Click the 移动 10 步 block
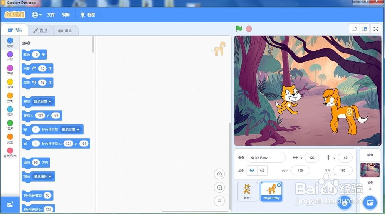 click(x=34, y=55)
